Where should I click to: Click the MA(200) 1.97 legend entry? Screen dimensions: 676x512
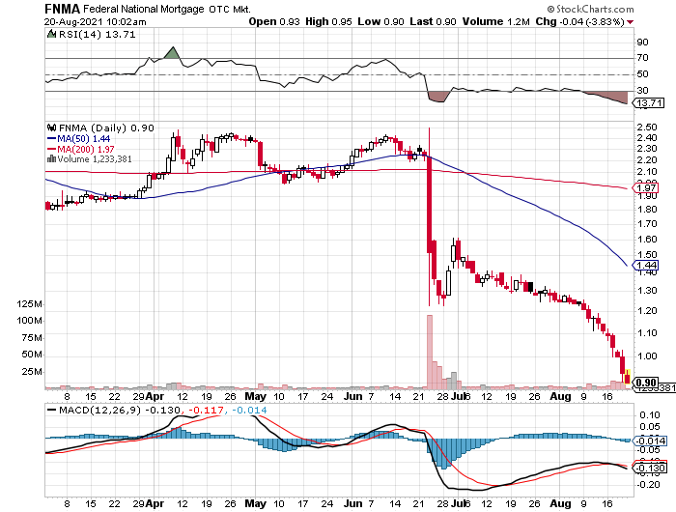(x=80, y=149)
